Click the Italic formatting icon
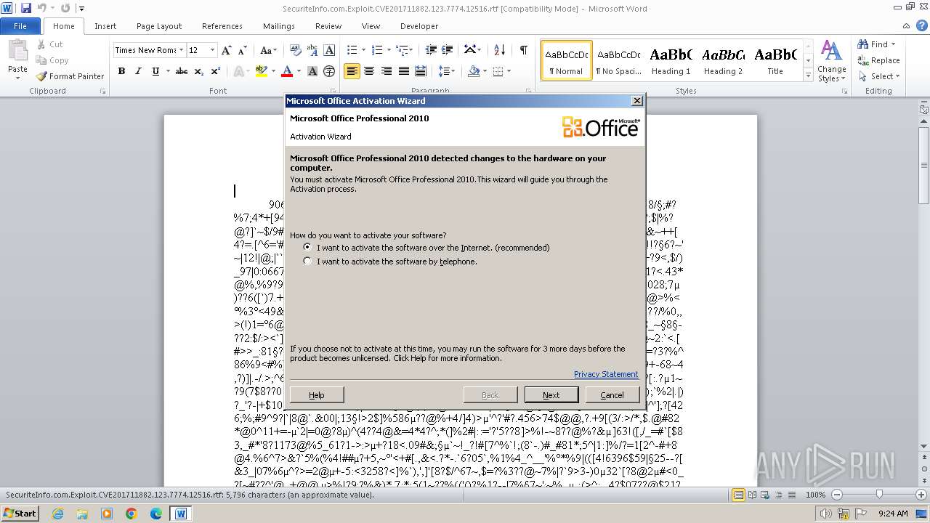 [x=138, y=71]
